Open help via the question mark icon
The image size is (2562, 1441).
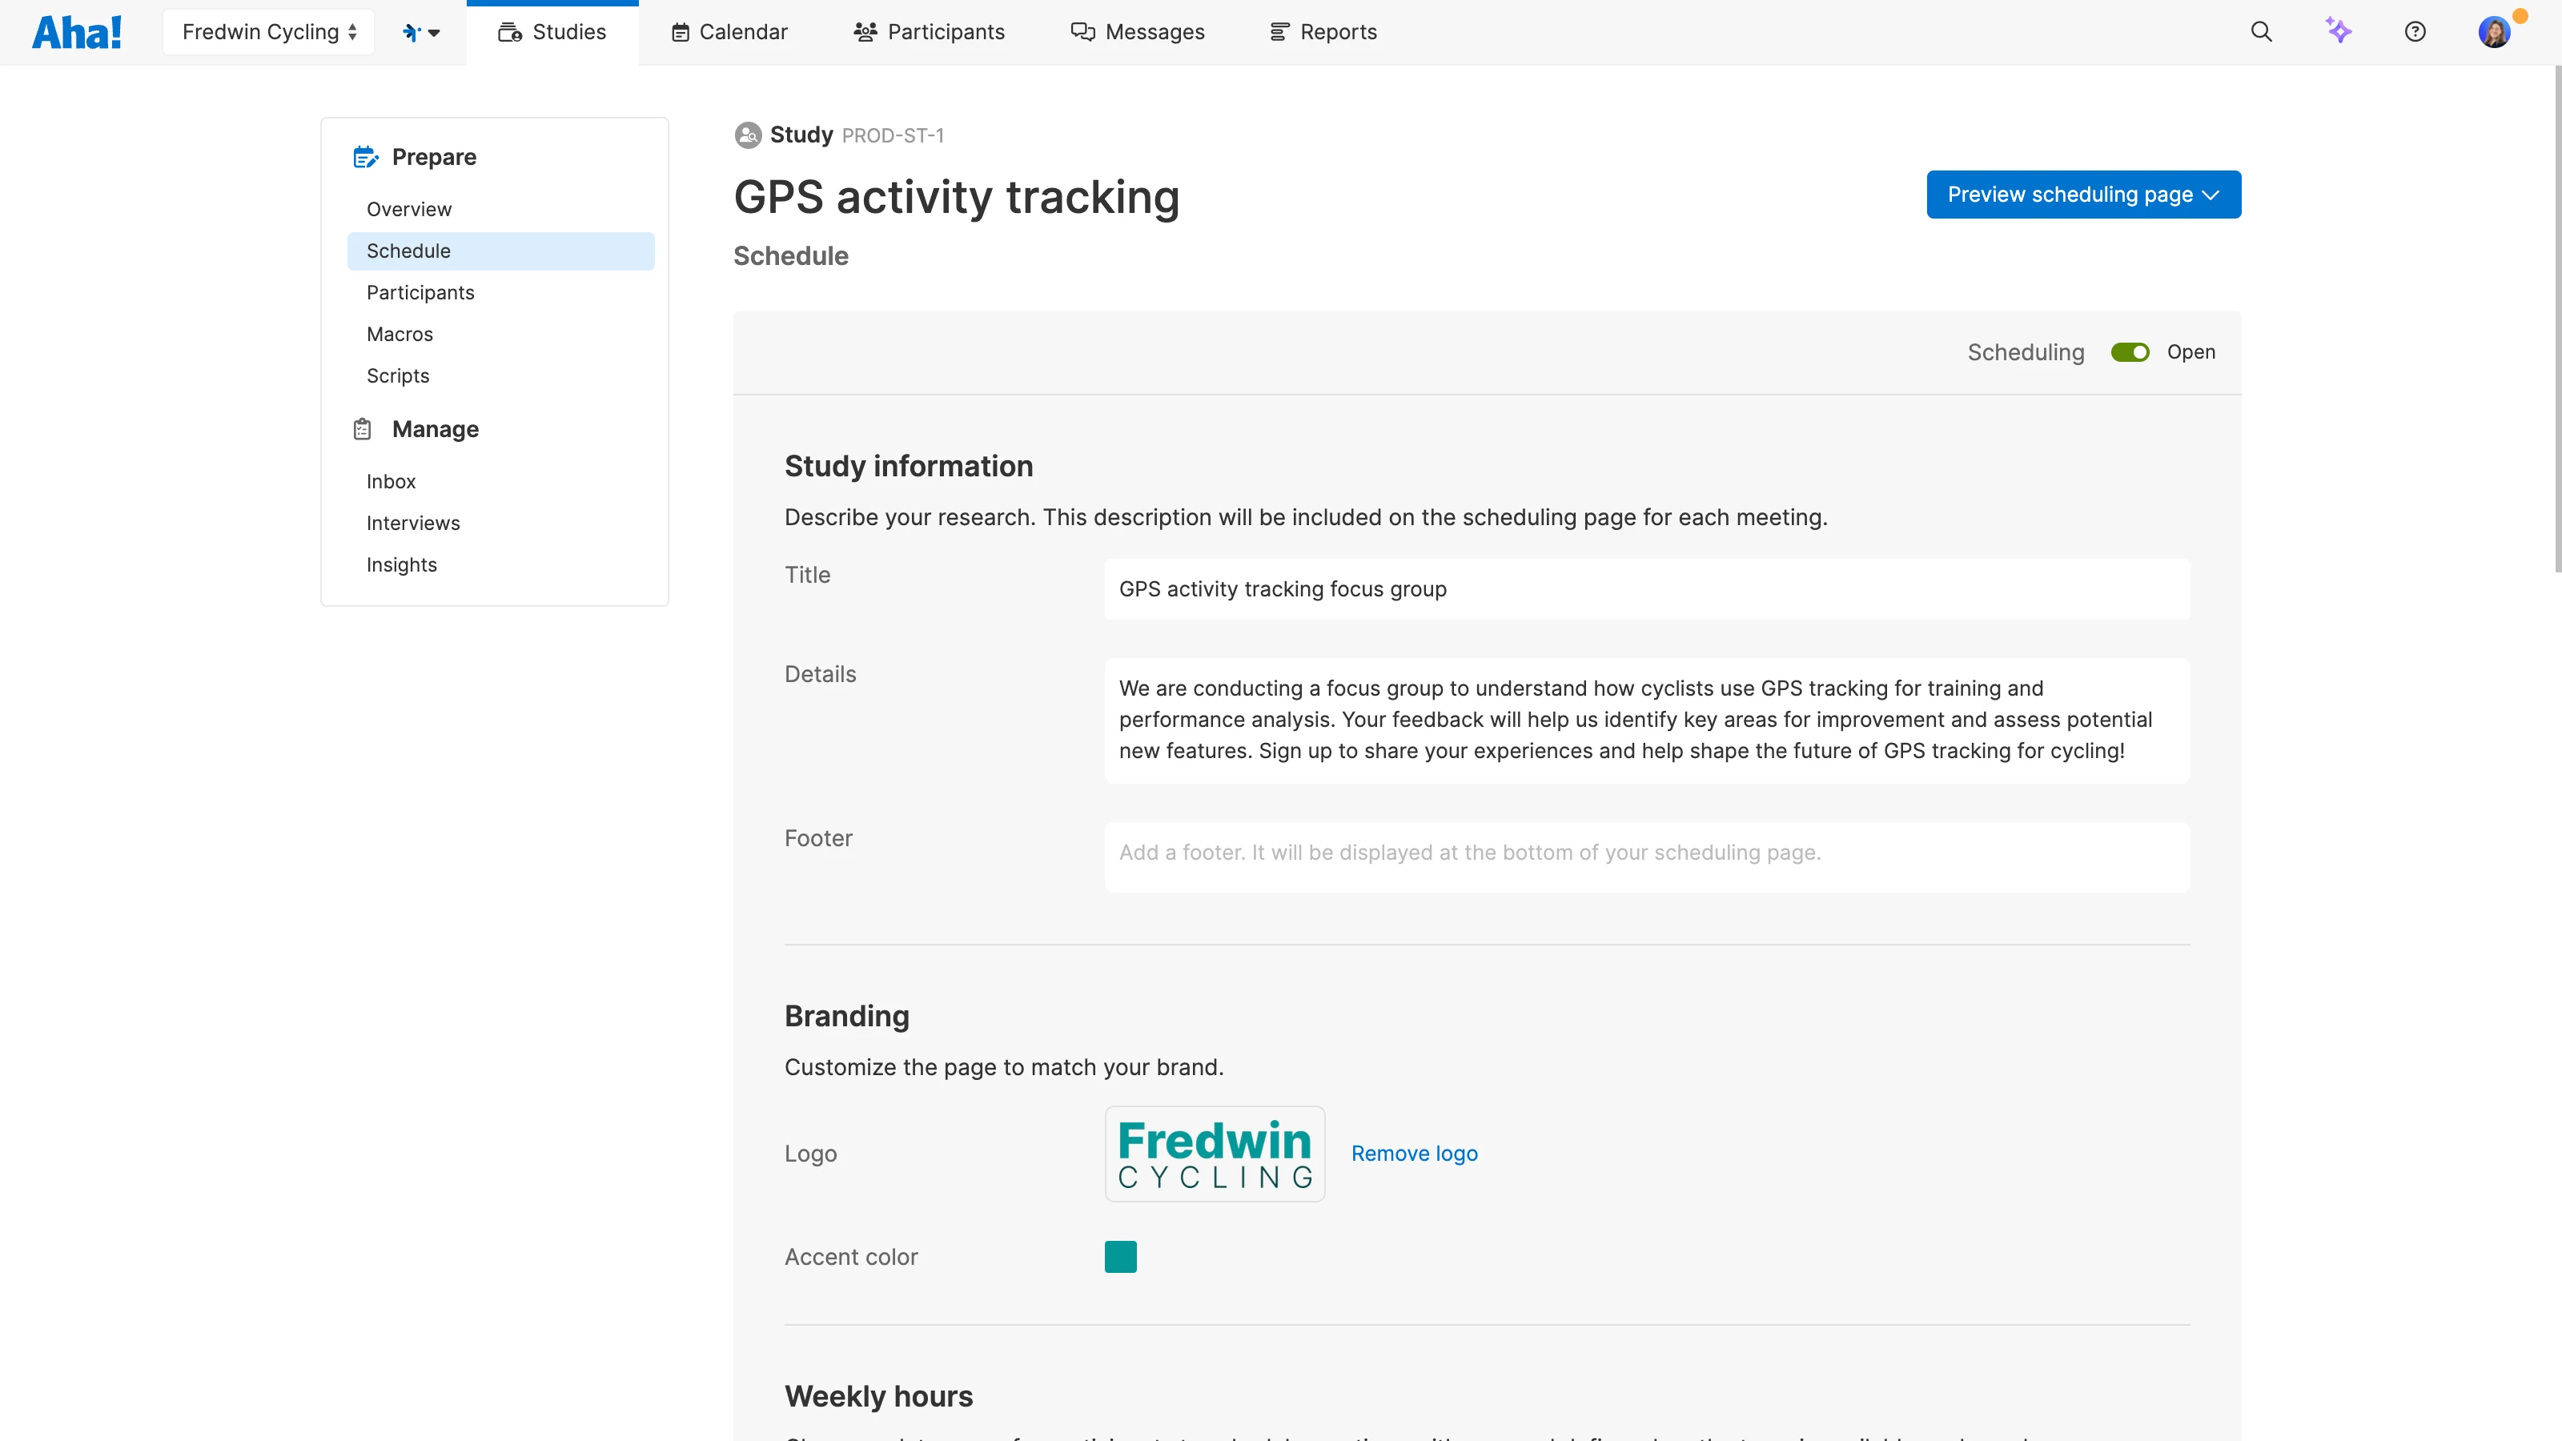point(2417,31)
